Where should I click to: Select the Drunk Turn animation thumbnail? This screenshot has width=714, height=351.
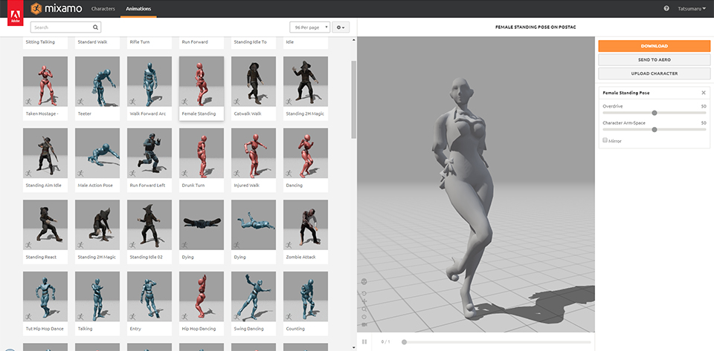pyautogui.click(x=202, y=153)
